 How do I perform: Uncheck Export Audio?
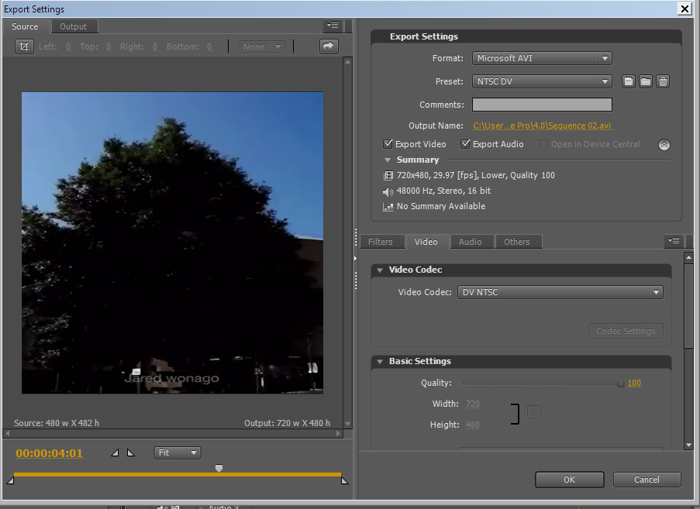465,144
